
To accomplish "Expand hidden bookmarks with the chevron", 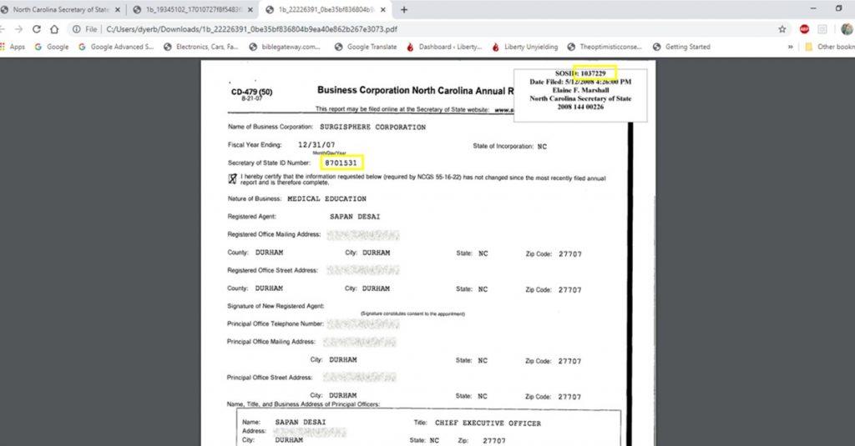I will tap(791, 47).
